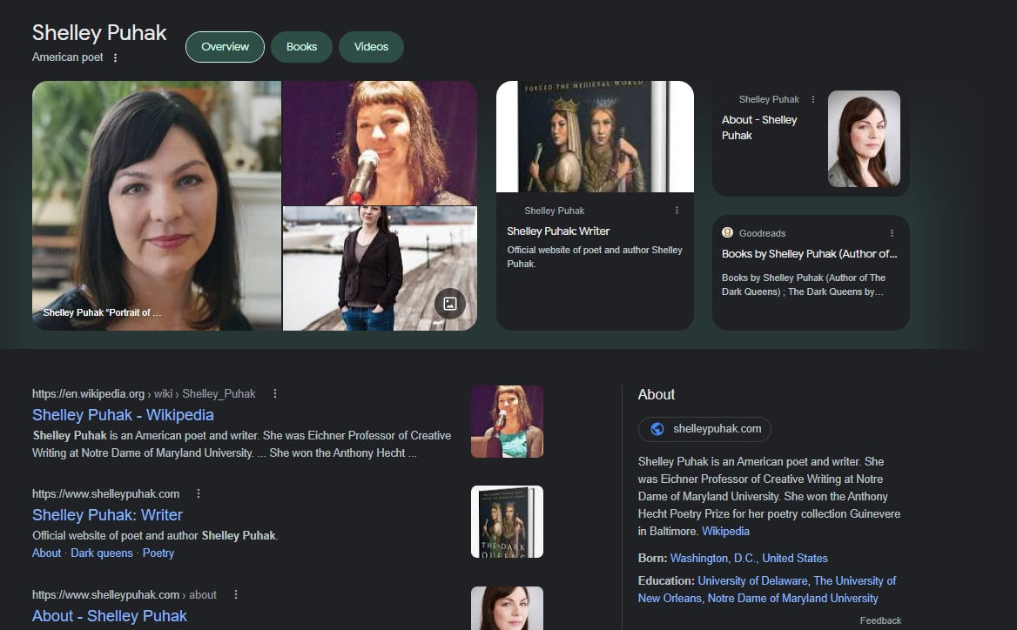Open the three-dot menu next to the Wikipedia result URL
1017x630 pixels.
point(275,393)
